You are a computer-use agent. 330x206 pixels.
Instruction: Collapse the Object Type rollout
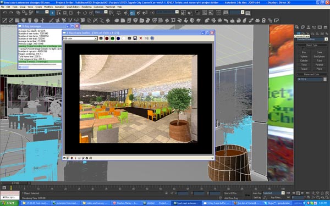(x=312, y=45)
